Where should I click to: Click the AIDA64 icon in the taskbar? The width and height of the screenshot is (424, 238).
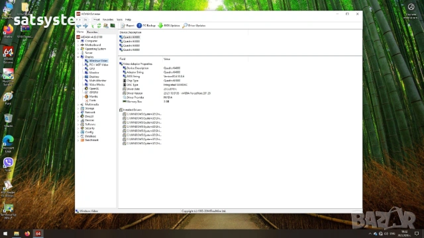pyautogui.click(x=38, y=233)
